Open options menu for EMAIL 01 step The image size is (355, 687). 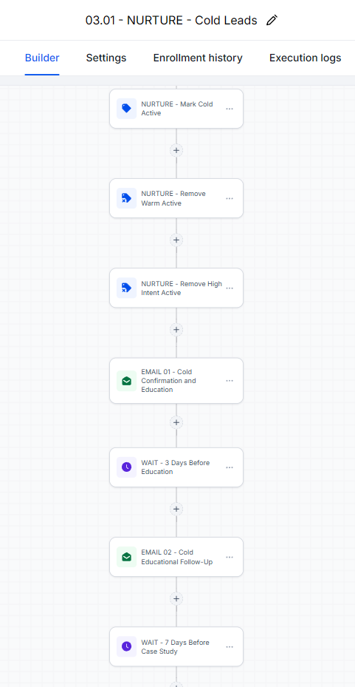click(x=230, y=381)
